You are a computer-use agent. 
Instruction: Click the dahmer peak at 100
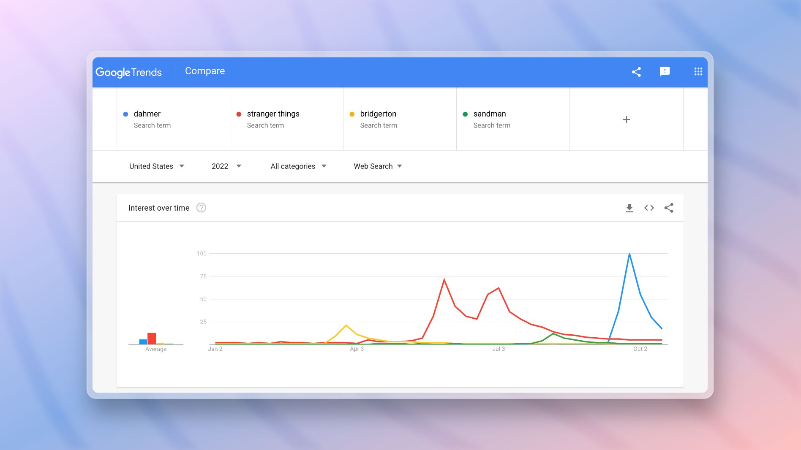(x=629, y=254)
